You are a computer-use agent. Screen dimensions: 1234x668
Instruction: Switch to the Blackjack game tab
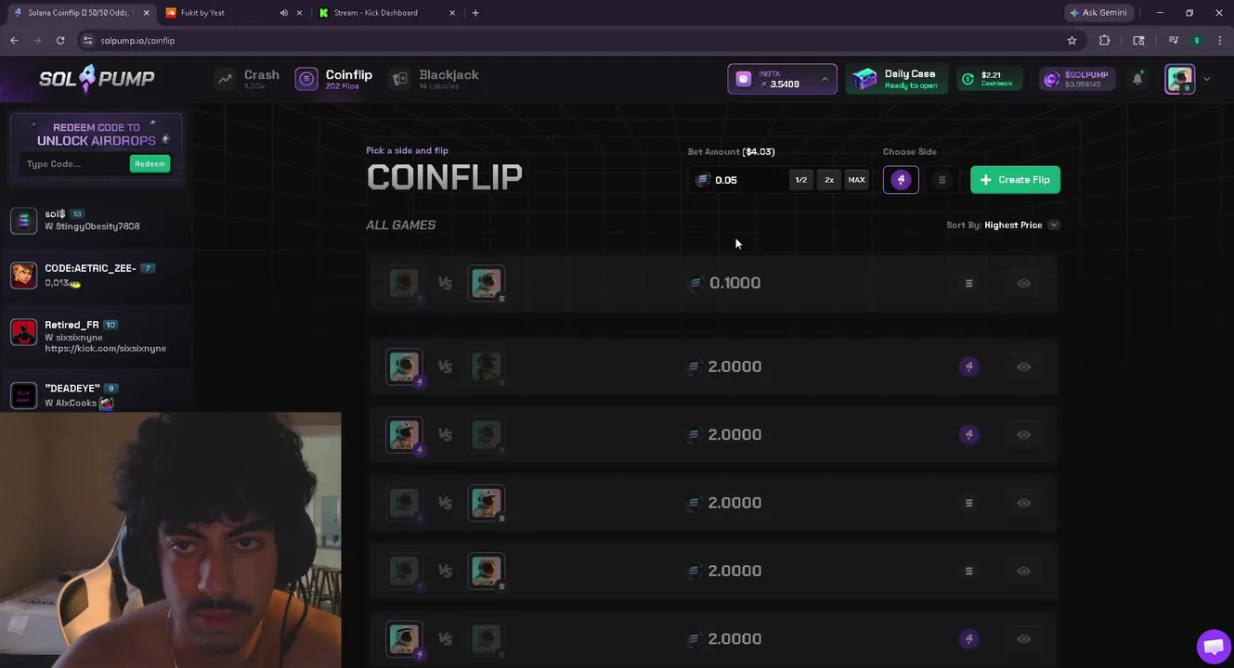pos(435,79)
